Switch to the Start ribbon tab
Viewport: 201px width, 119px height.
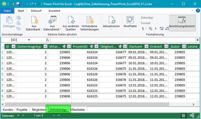coord(21,11)
